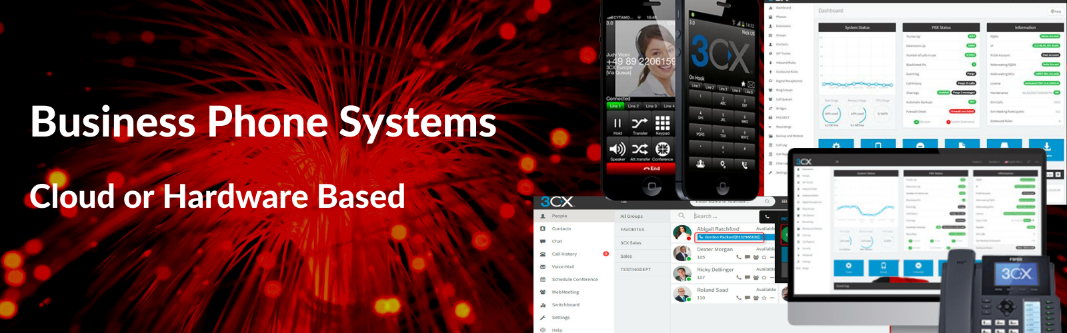Switch to Line 3 on the active call phone

point(651,106)
